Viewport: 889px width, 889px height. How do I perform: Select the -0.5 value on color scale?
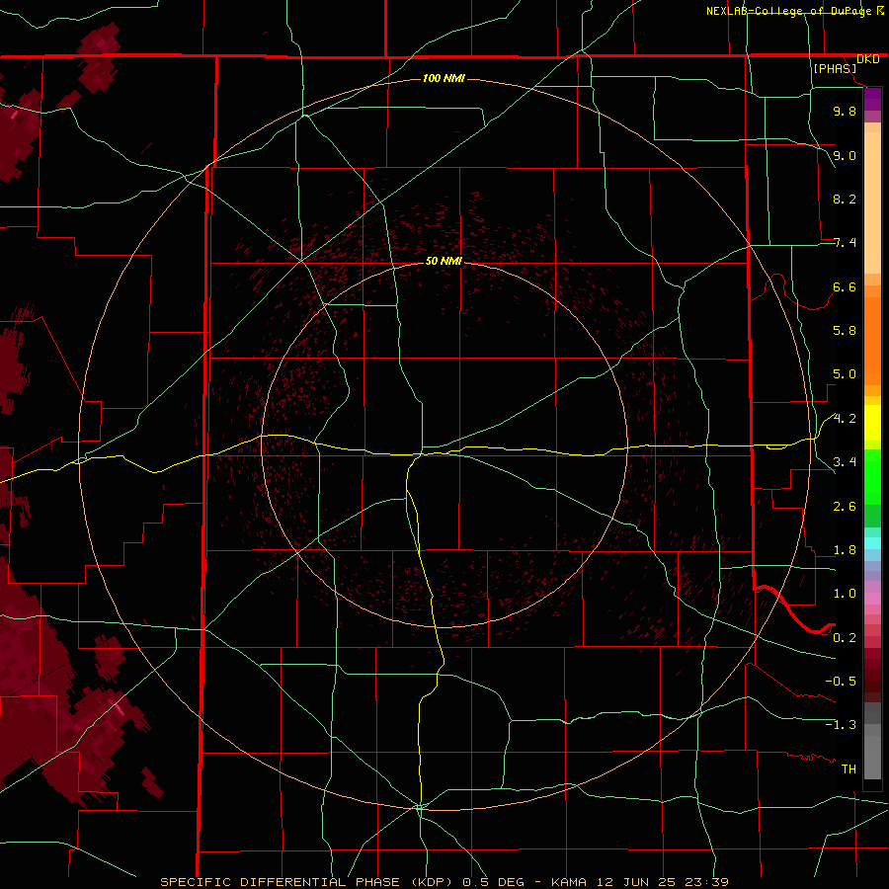[841, 682]
